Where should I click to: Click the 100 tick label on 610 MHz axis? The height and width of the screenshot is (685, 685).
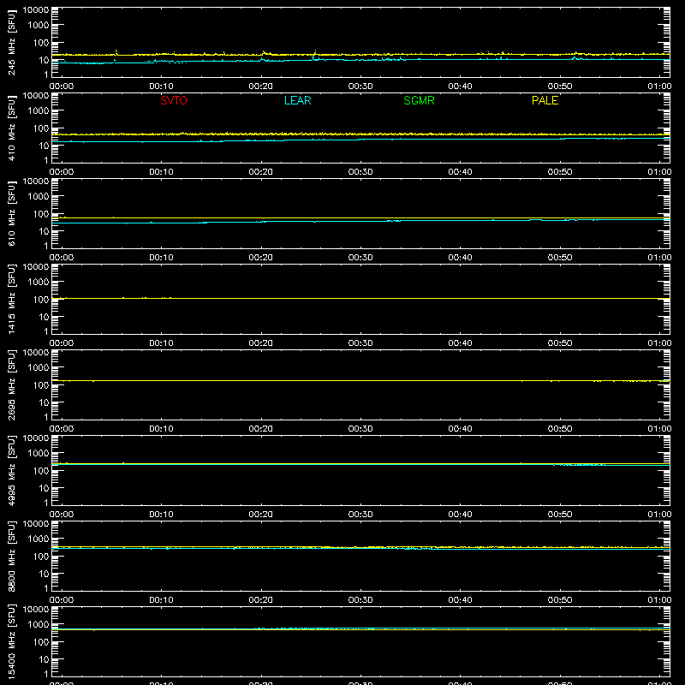41,214
